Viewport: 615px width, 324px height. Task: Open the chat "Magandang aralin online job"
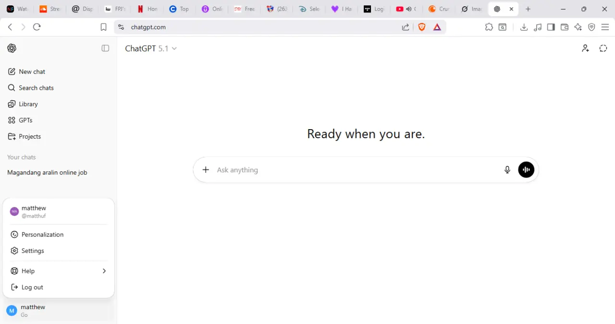click(x=59, y=173)
